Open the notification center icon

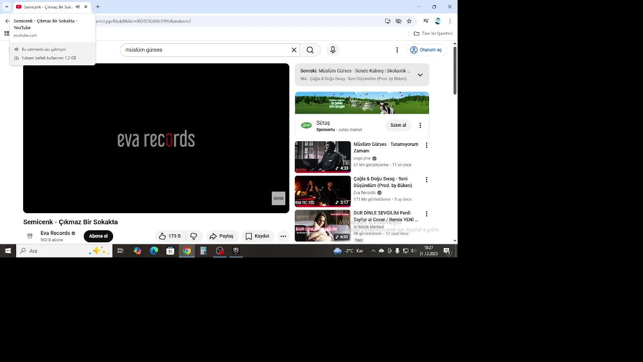447,251
